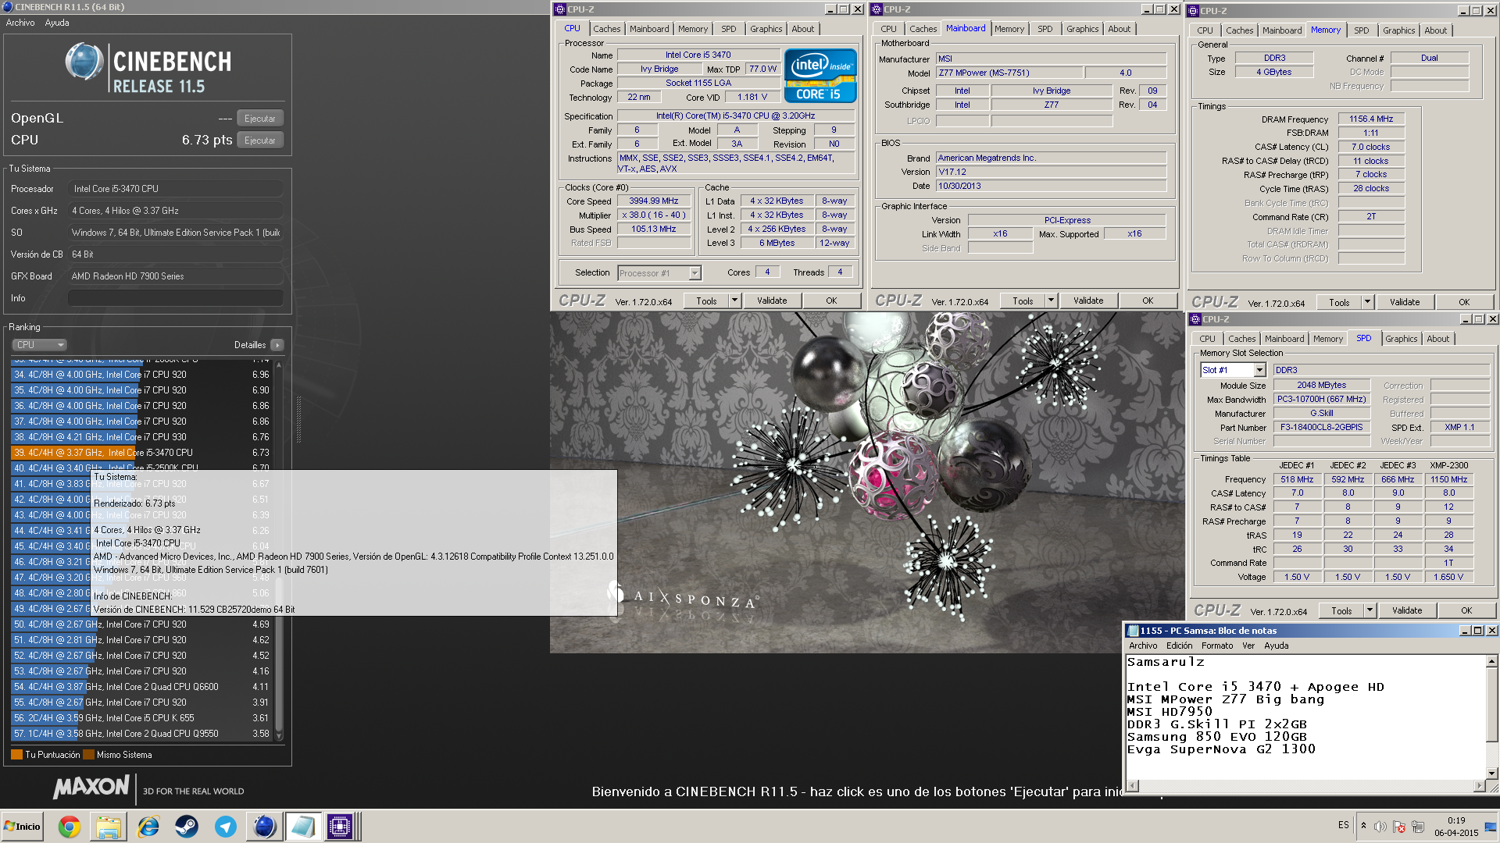Switch to Graphics tab in CPU-Z Mainboard window

1082,29
